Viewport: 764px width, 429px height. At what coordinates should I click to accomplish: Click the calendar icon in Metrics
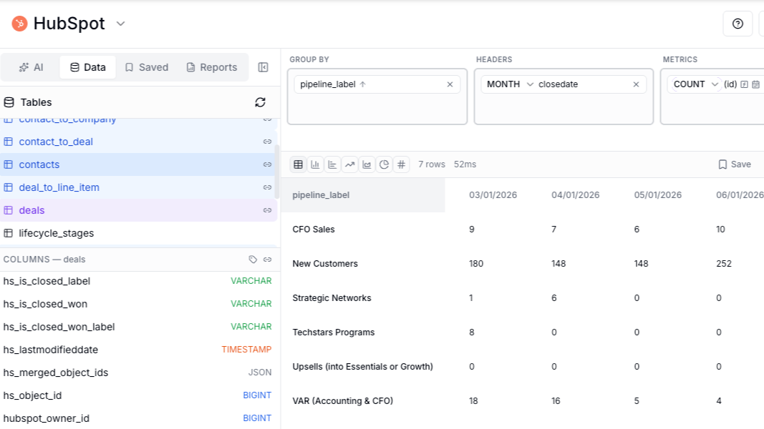(x=755, y=84)
